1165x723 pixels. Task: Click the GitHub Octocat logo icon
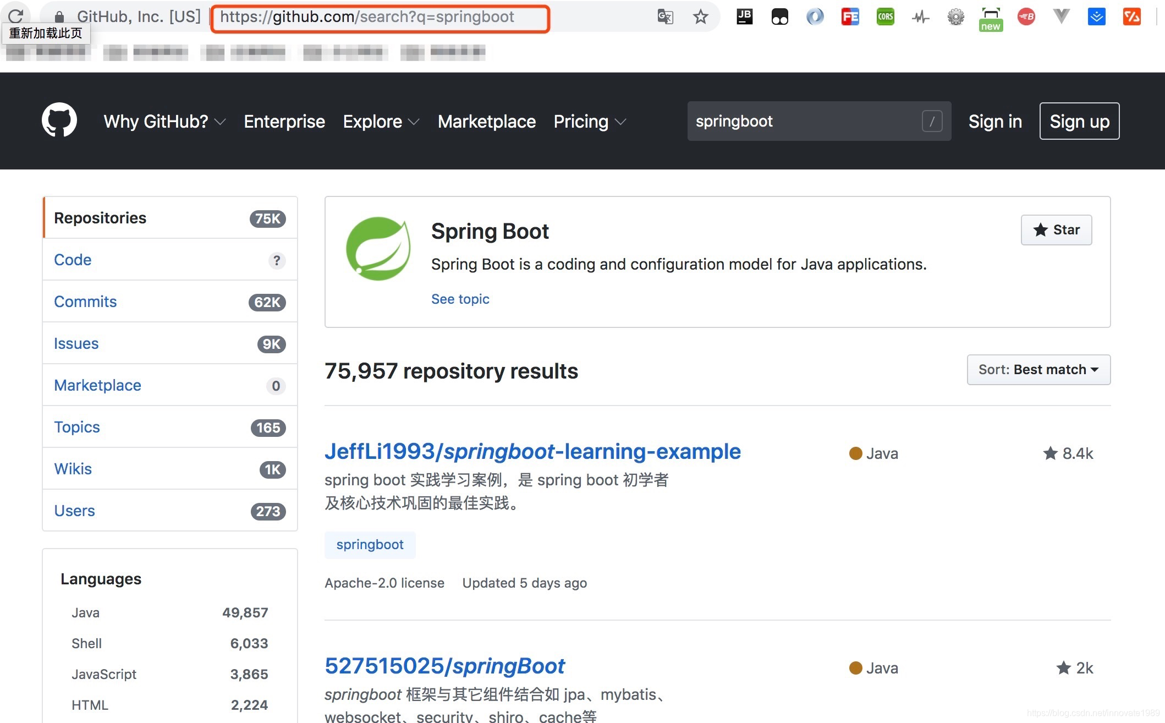pyautogui.click(x=58, y=121)
